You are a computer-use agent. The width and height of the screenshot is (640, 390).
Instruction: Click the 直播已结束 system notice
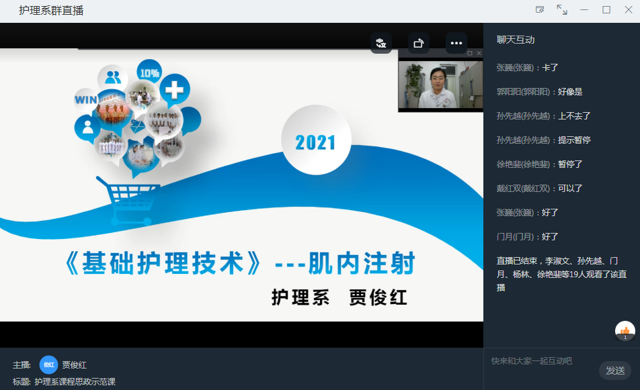(x=561, y=274)
